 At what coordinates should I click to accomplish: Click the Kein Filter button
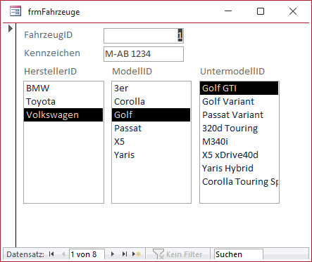(177, 254)
